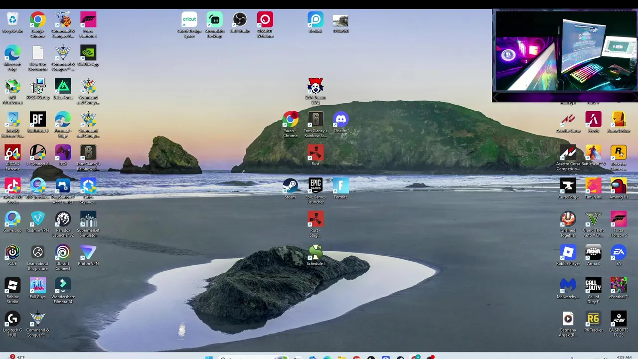Open New Text Document file

click(x=38, y=58)
